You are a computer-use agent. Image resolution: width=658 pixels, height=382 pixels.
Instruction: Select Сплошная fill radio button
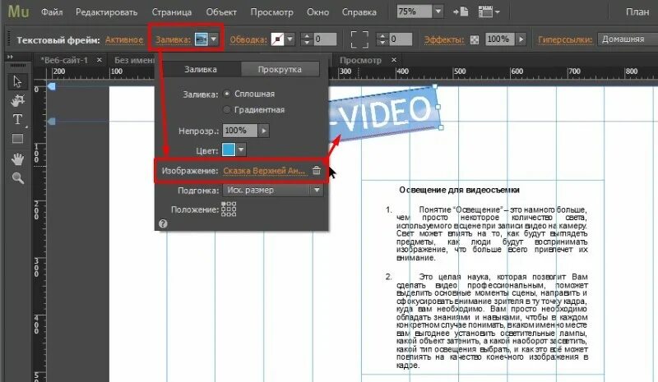[x=227, y=94]
